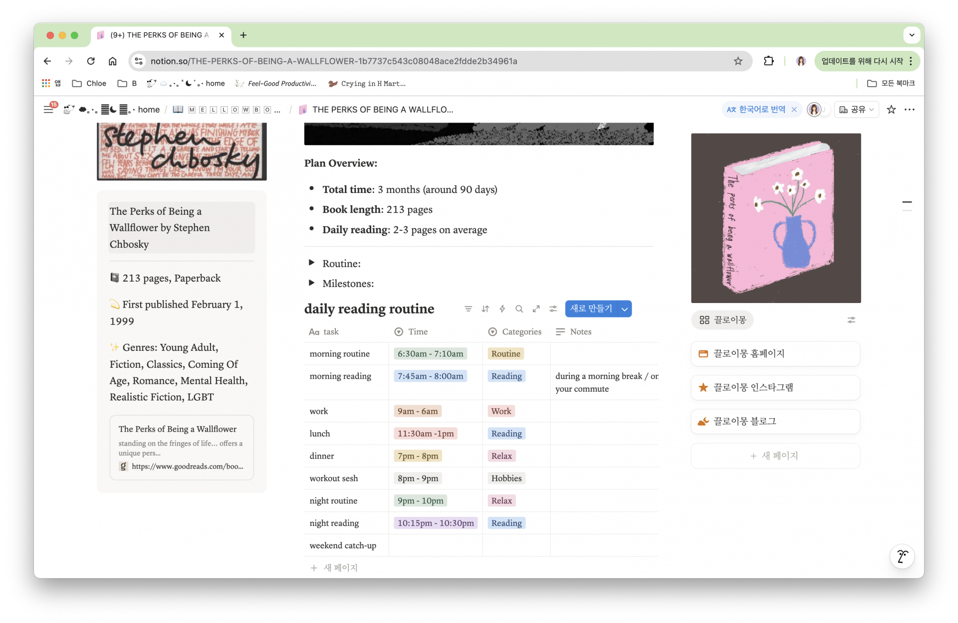
Task: Open the Goodreads bookmark link card
Action: [x=182, y=448]
